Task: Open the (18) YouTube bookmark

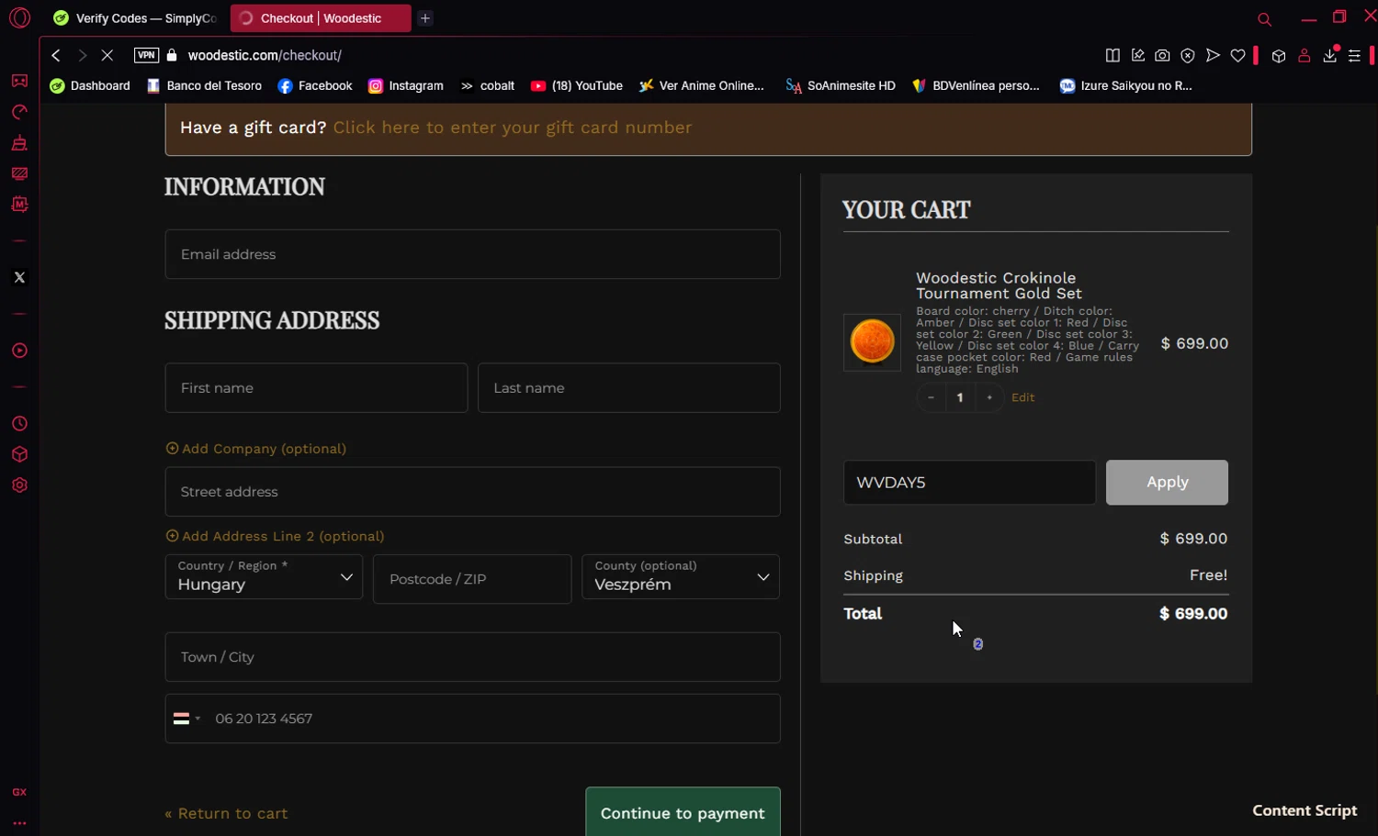Action: click(x=576, y=85)
